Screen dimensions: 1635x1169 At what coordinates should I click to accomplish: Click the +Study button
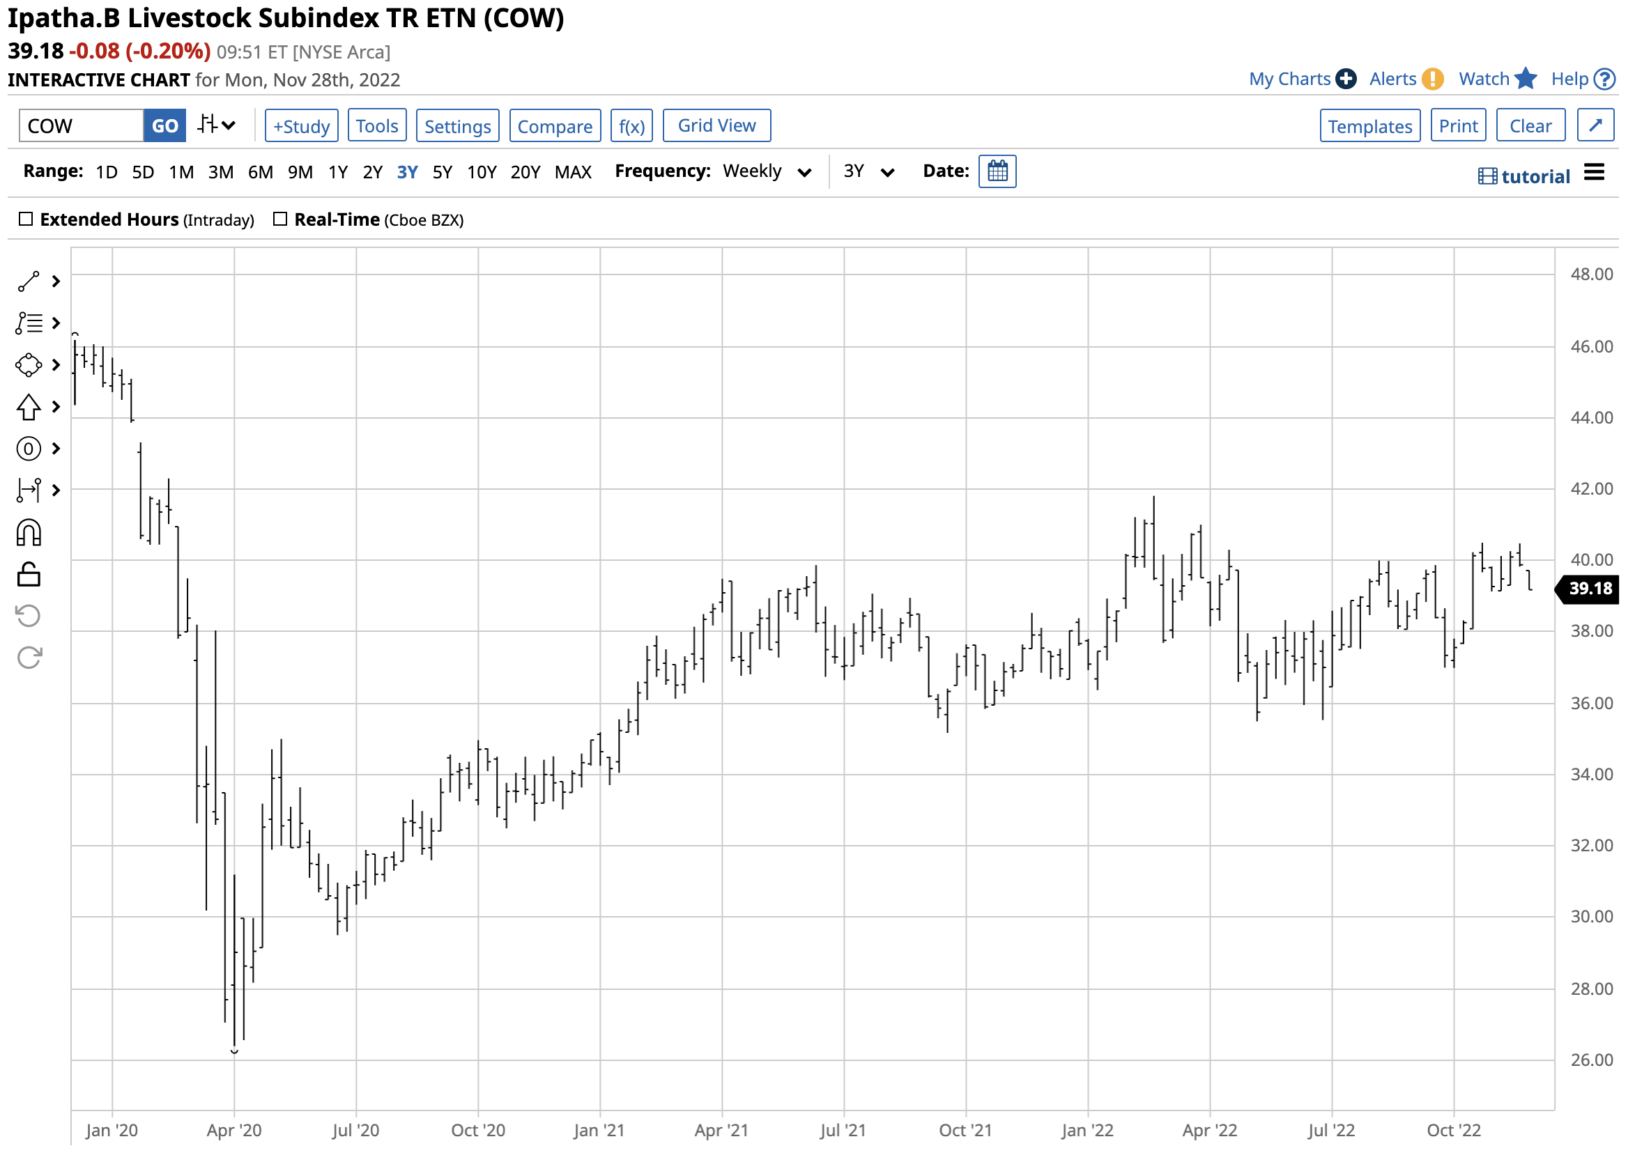click(301, 126)
